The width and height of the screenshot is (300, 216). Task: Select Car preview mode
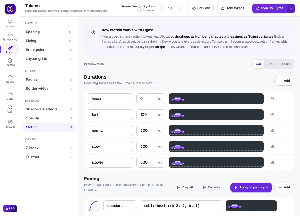(259, 64)
